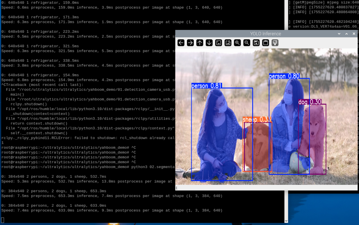Pan image left in YOLO Inference toolbar
The width and height of the screenshot is (359, 225).
pyautogui.click(x=181, y=43)
